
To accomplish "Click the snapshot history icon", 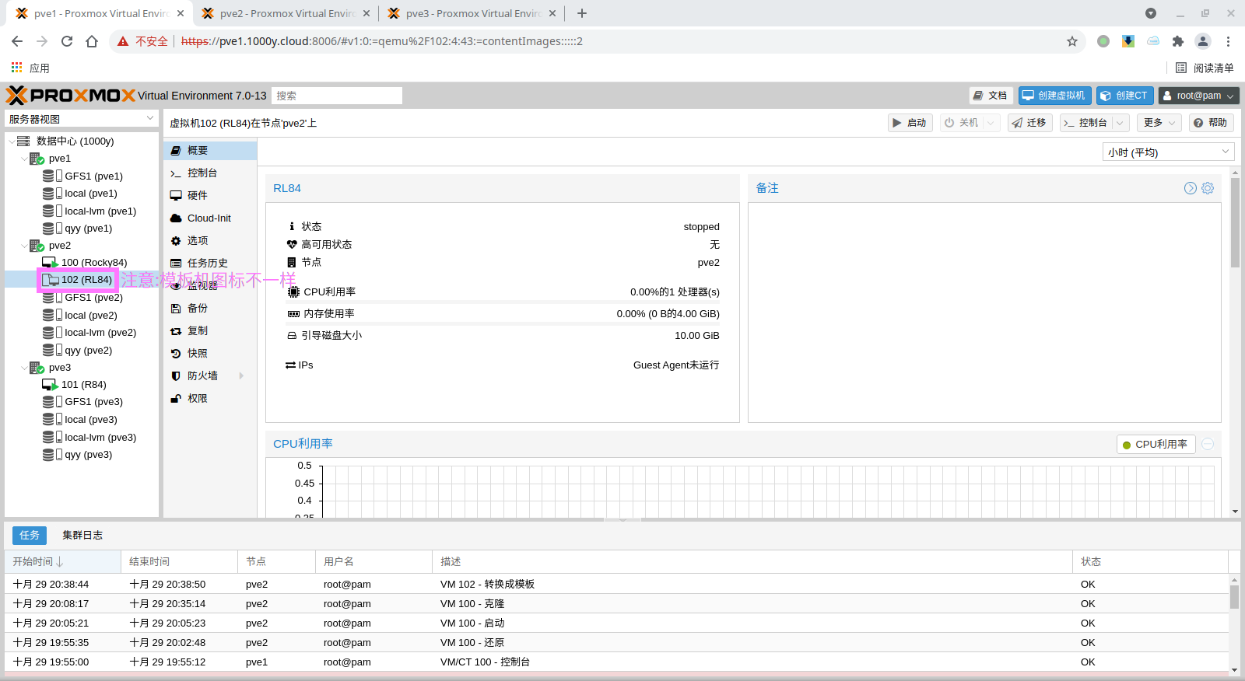I will pyautogui.click(x=176, y=354).
